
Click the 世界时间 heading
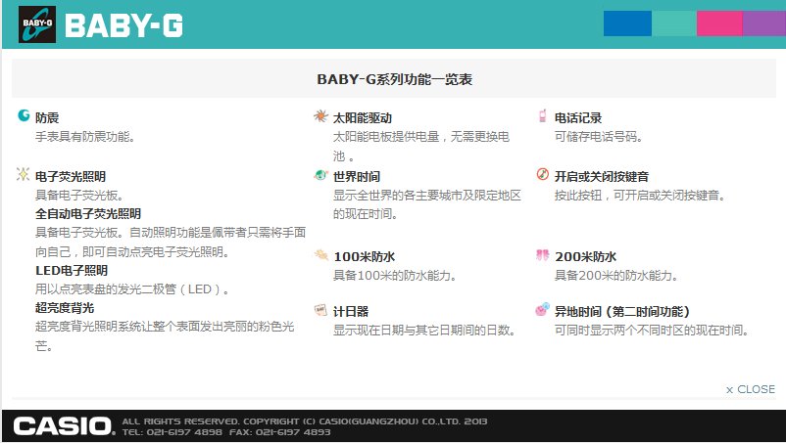357,176
